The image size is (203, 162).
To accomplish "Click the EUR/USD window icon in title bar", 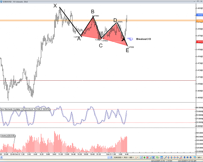I will tap(1, 2).
